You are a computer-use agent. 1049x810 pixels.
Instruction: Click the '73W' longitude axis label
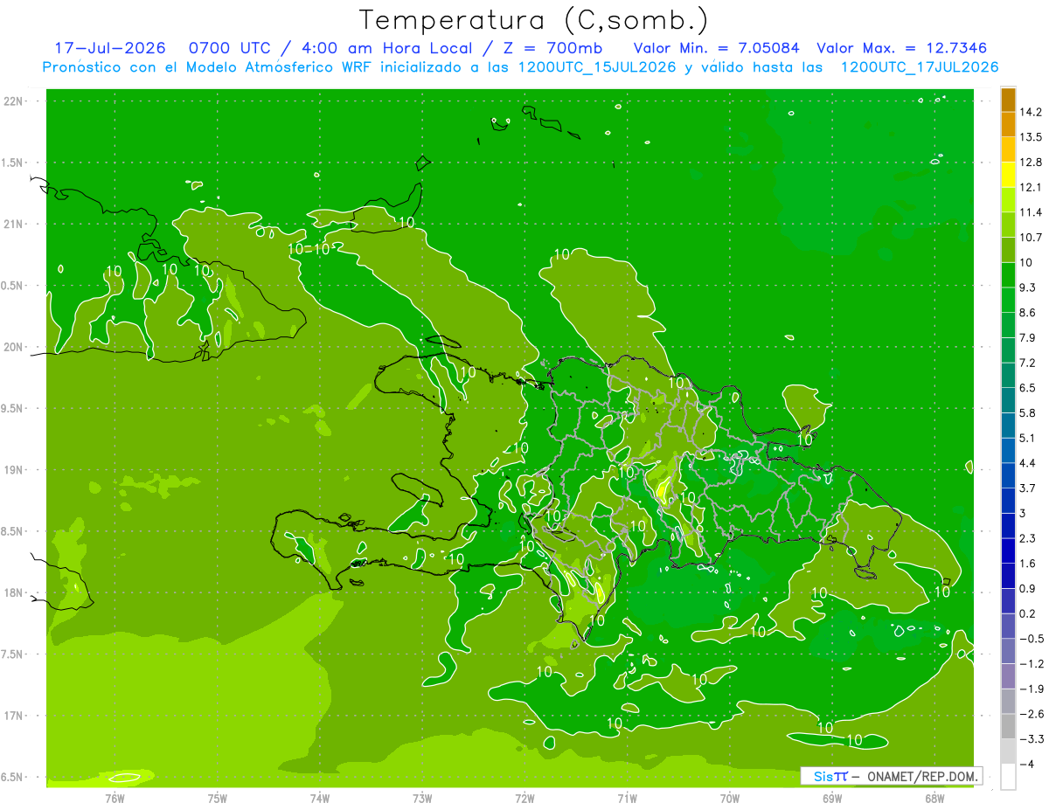pyautogui.click(x=422, y=799)
